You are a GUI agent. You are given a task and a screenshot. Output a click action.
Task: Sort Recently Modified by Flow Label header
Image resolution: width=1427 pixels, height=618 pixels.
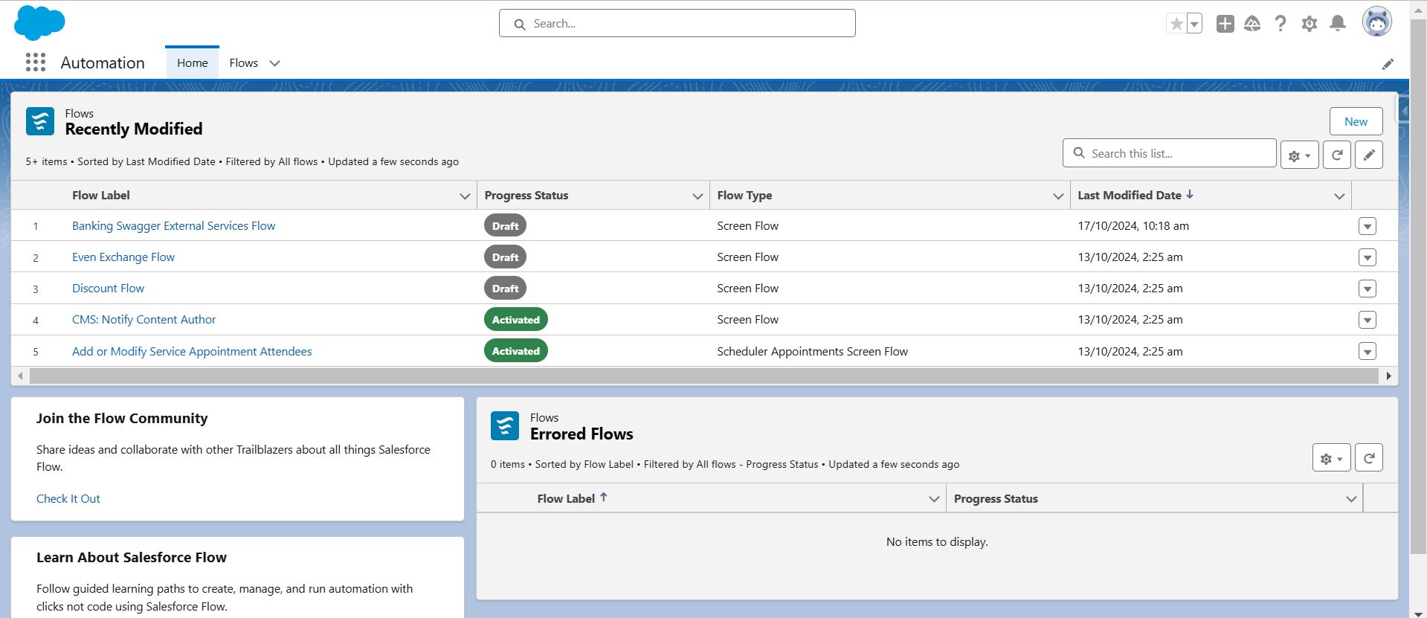coord(100,195)
